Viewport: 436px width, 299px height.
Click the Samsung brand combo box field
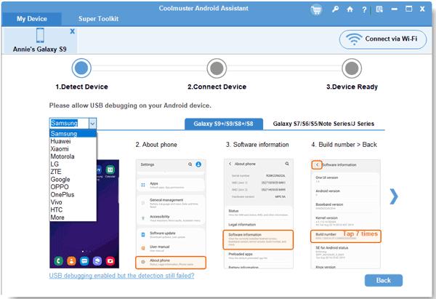tap(69, 124)
